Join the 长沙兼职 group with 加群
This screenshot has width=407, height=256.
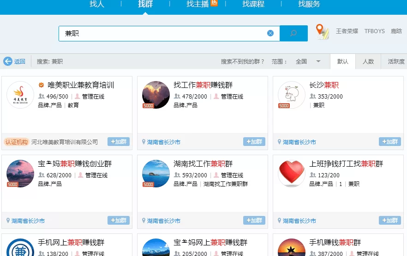coord(390,142)
